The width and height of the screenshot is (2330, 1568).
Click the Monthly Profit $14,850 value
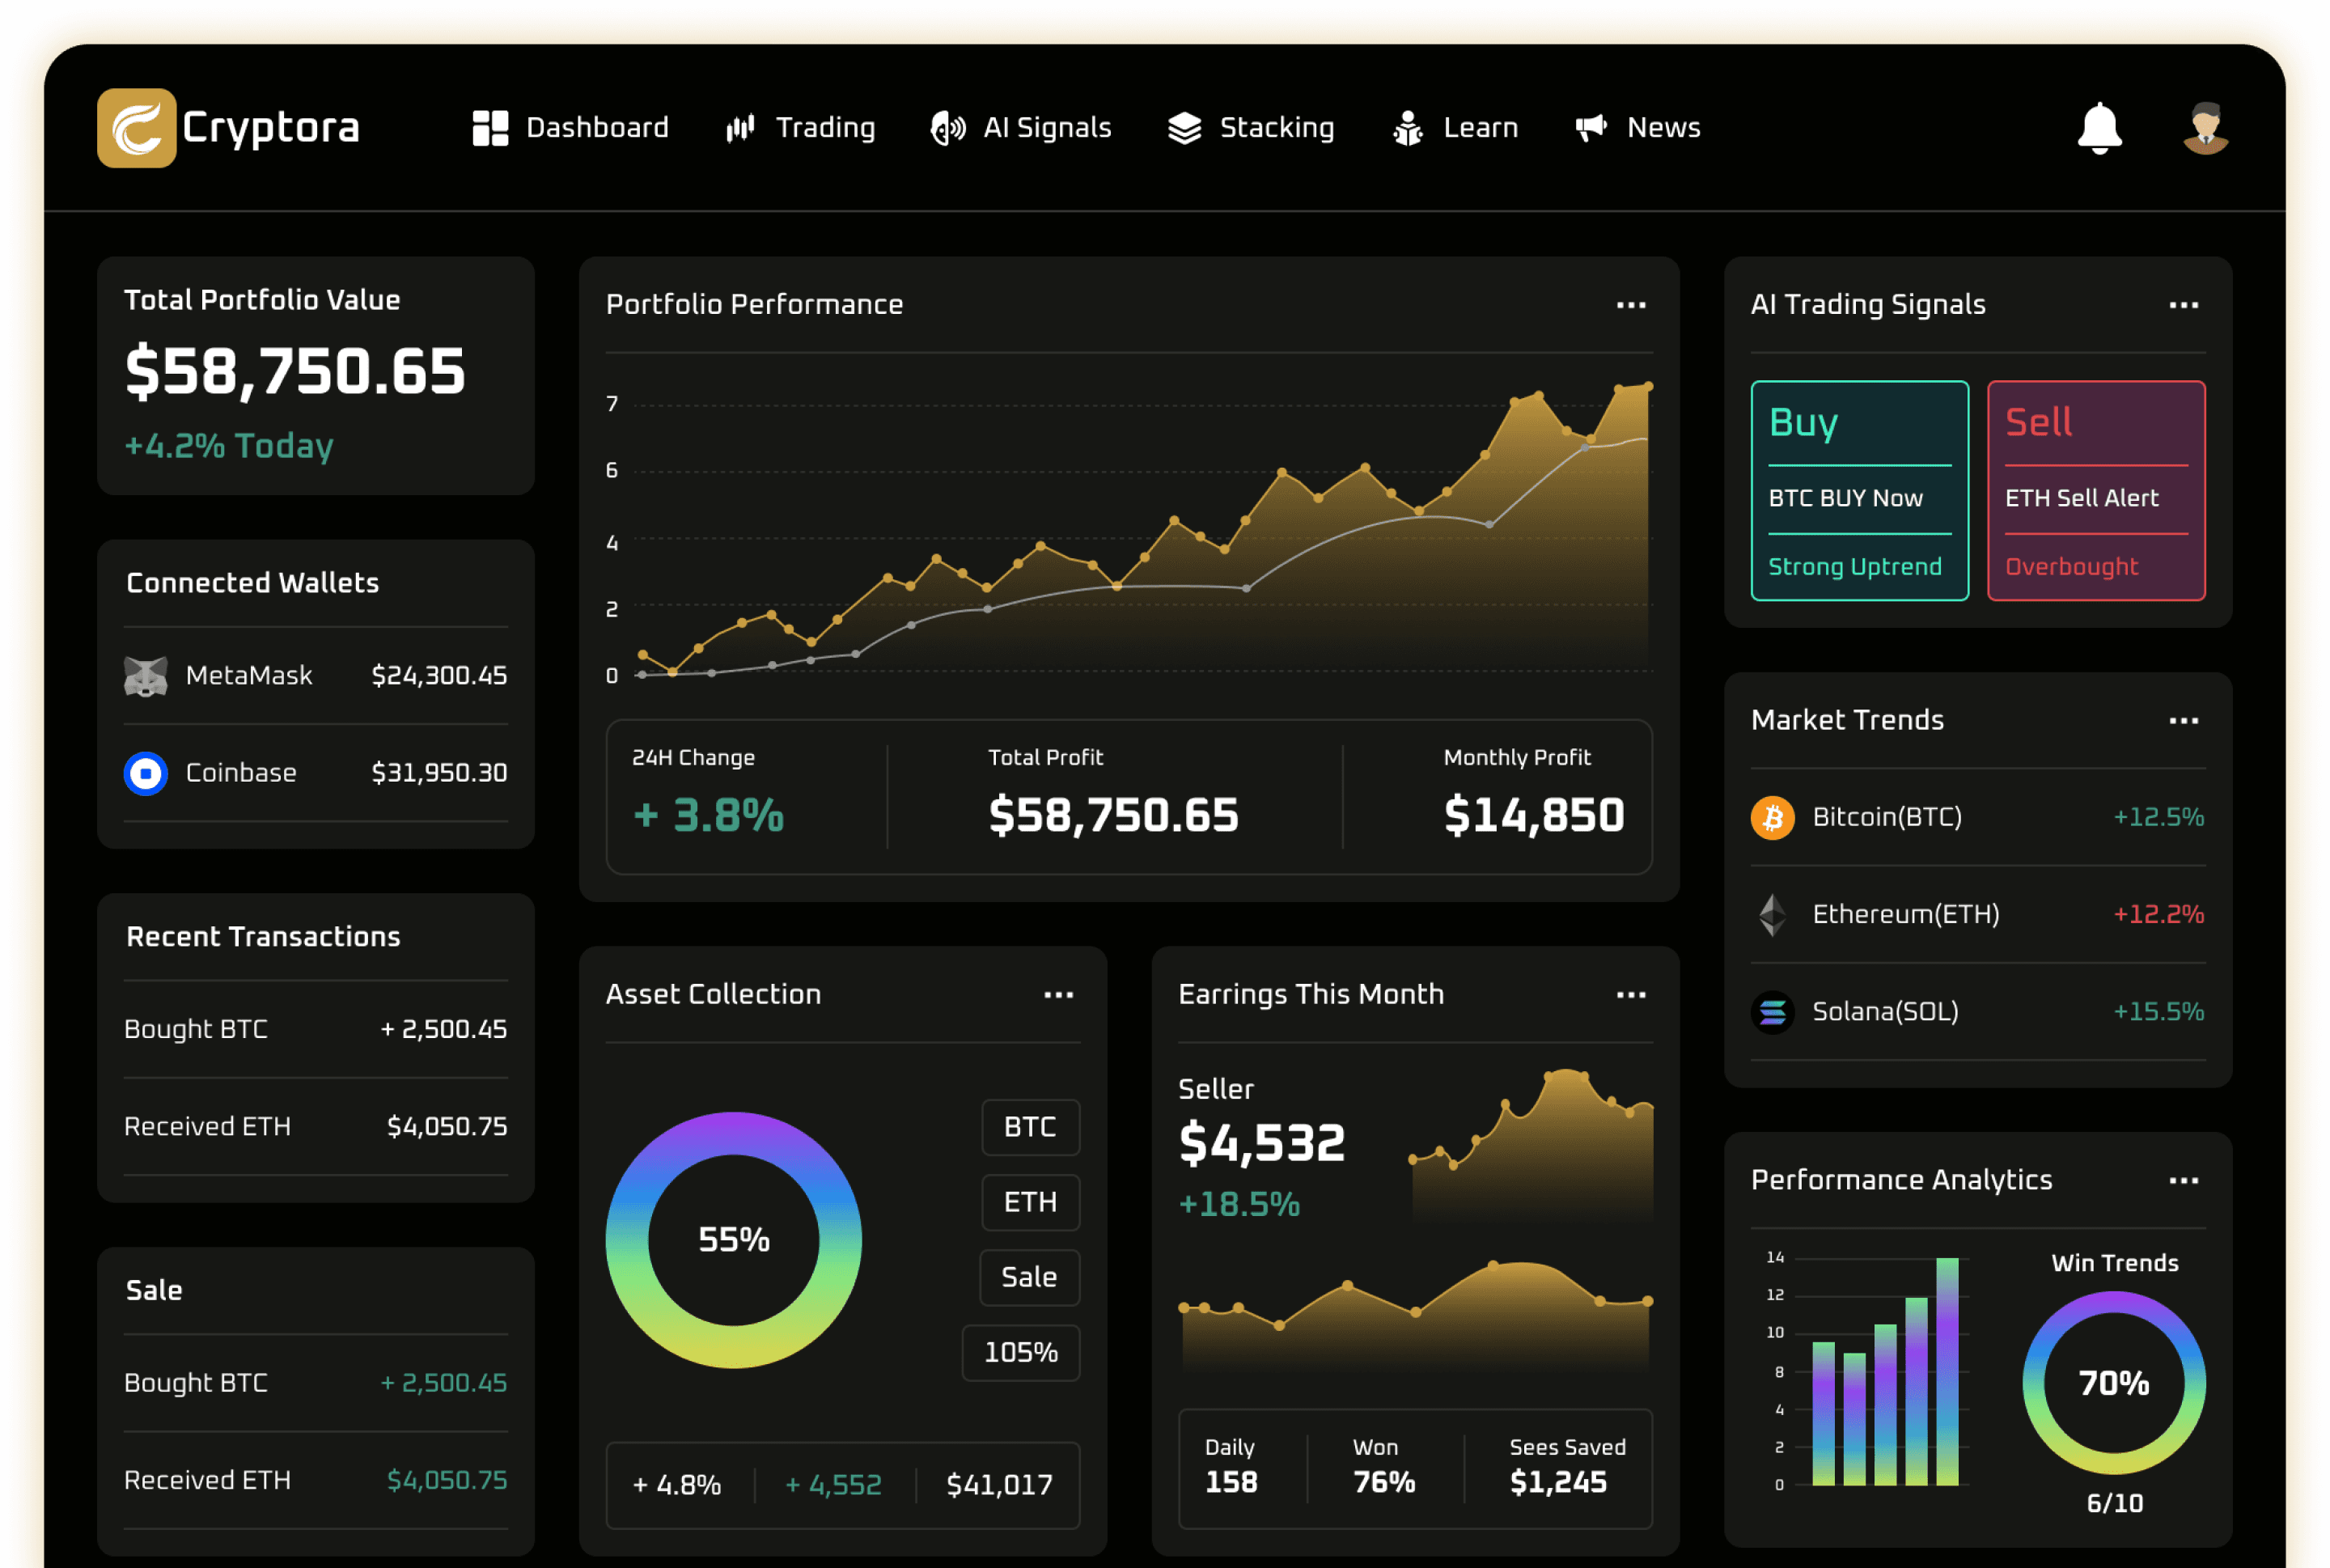click(x=1533, y=815)
